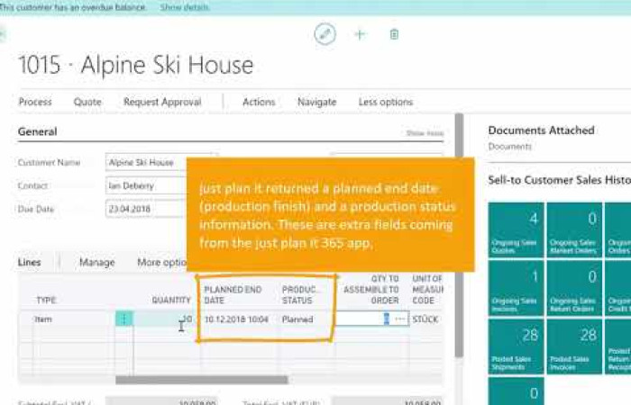Open the Ongoing Sales Return Orders tile
631x405 pixels.
click(574, 288)
